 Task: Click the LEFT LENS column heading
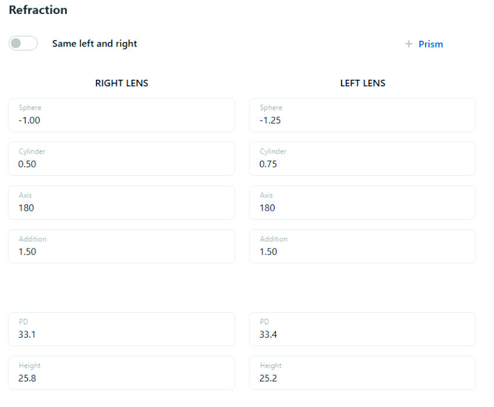pos(362,83)
